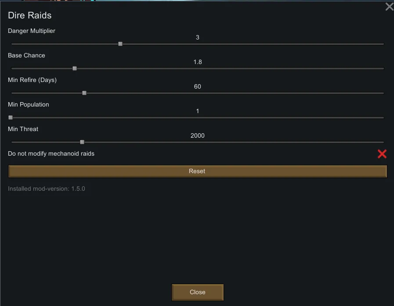Click the Danger Multiplier value 3

(198, 38)
